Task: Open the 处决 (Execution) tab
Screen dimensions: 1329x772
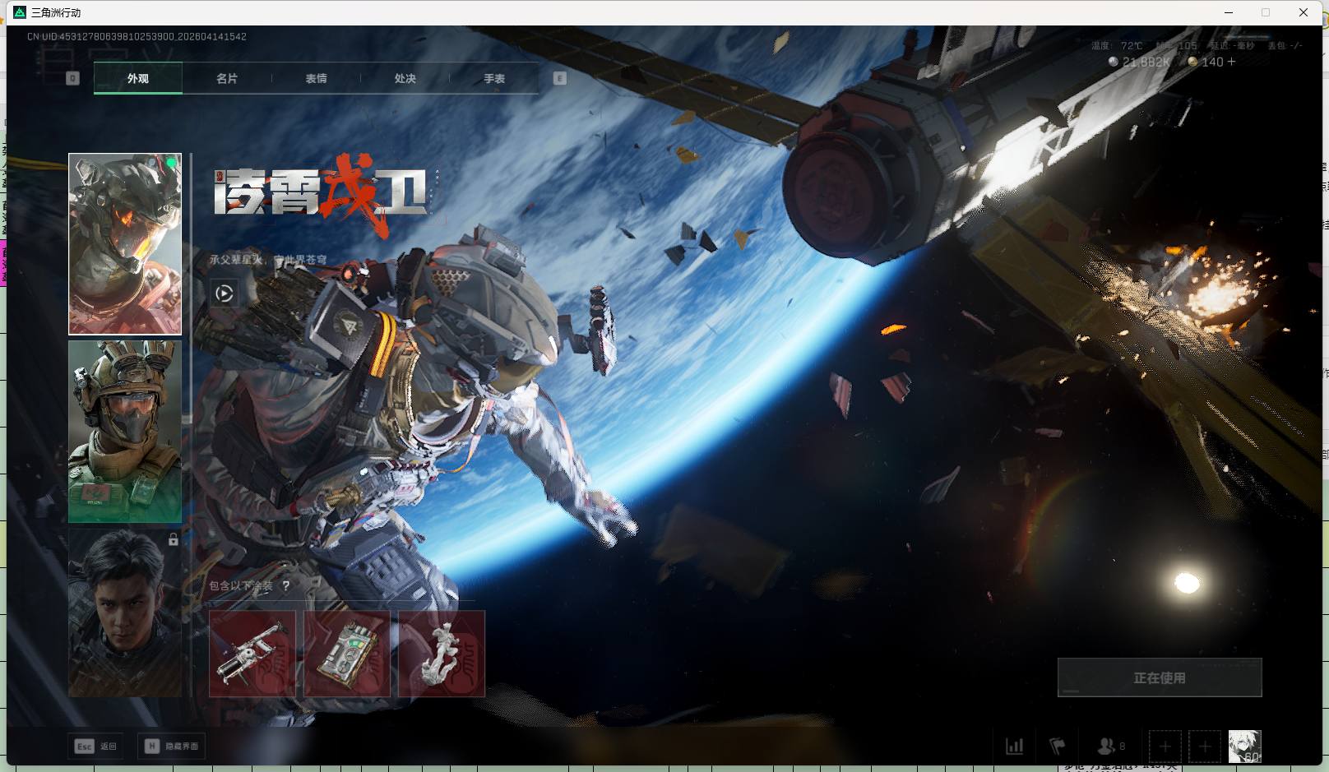Action: coord(405,79)
